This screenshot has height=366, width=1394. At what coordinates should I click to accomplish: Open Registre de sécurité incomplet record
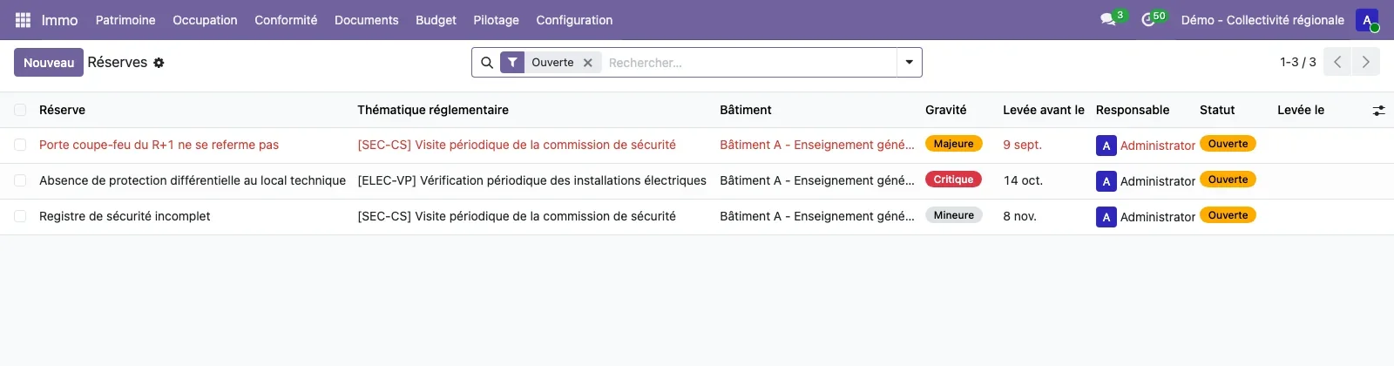[x=125, y=216]
